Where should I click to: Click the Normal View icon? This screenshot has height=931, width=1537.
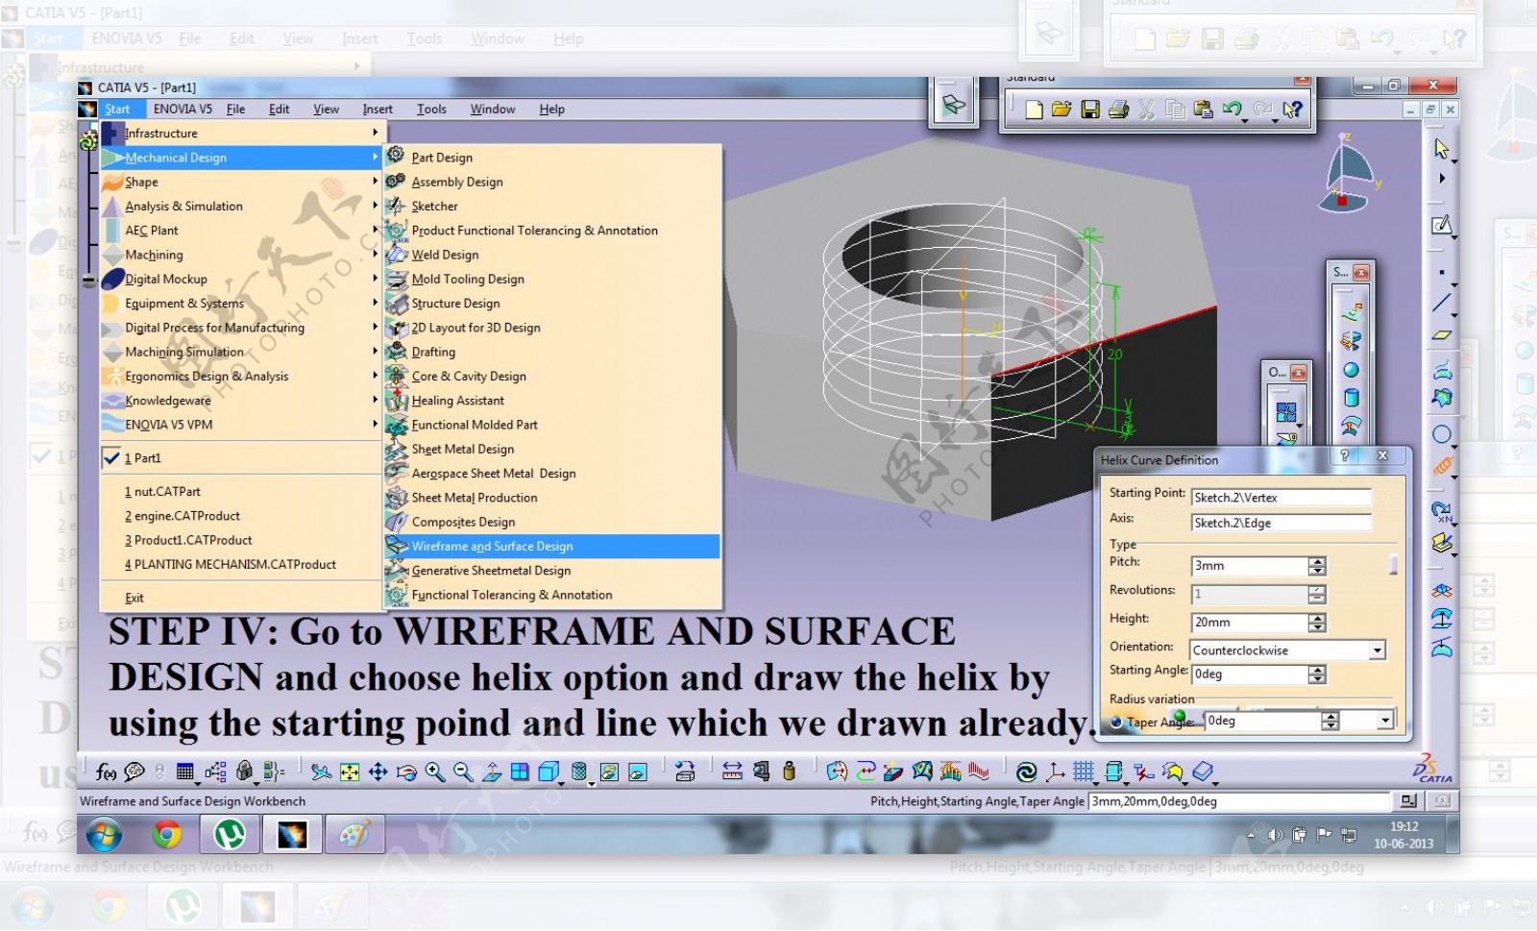[492, 772]
